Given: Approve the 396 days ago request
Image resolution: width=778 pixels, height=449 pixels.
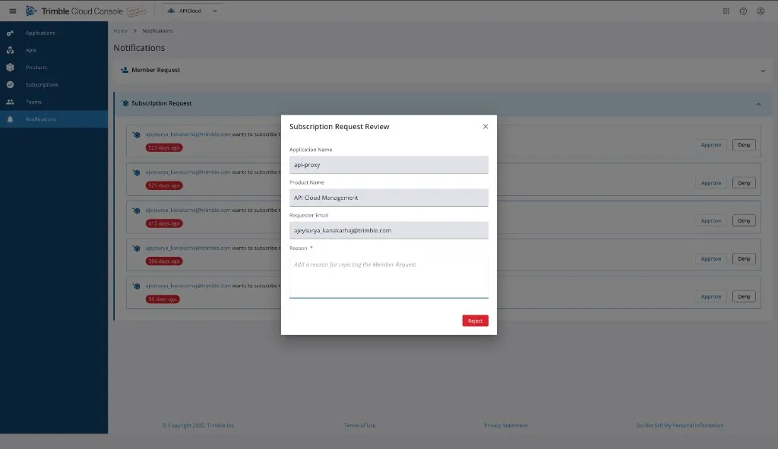Looking at the screenshot, I should pos(710,258).
